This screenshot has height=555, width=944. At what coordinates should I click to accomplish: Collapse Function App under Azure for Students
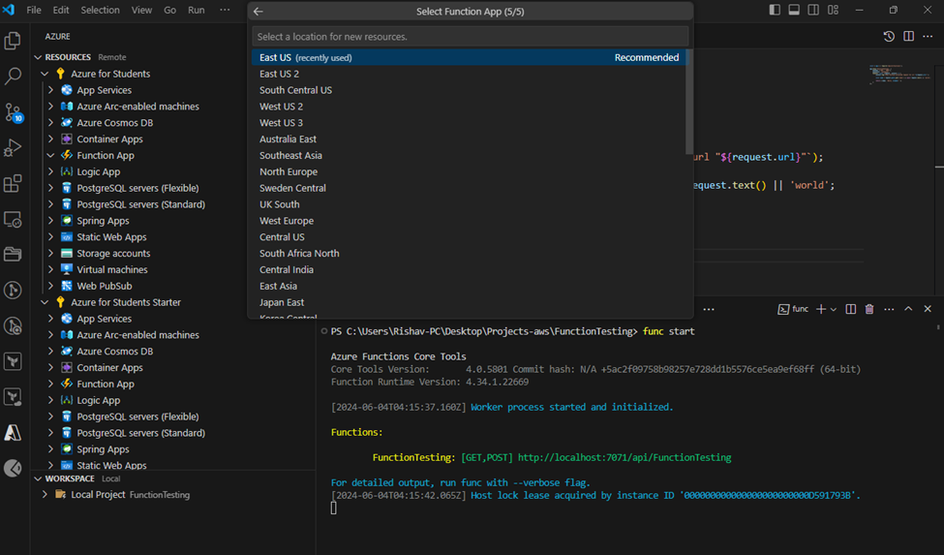coord(50,155)
